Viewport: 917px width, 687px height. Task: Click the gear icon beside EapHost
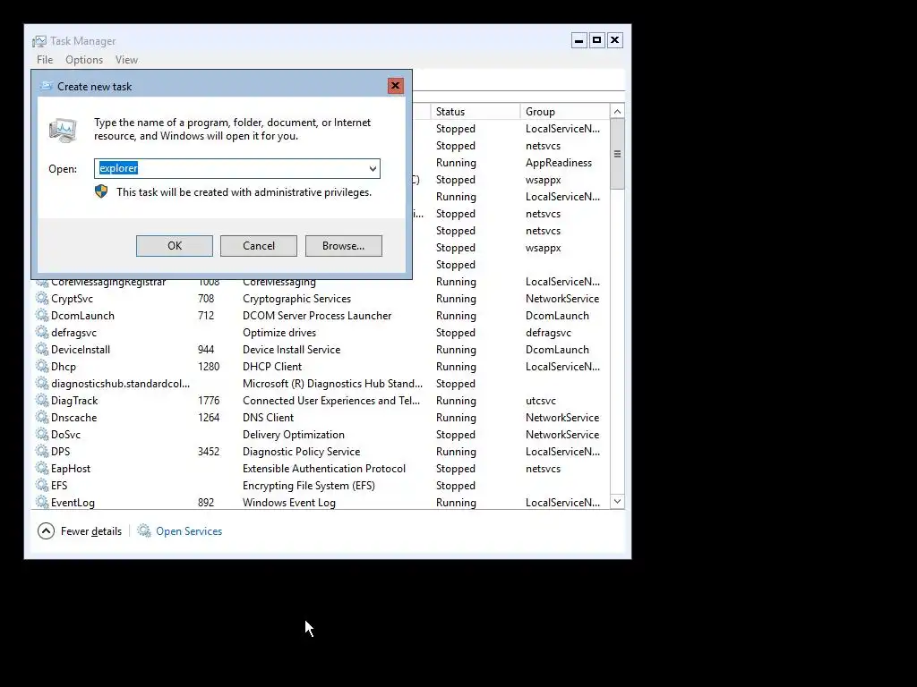click(x=42, y=468)
